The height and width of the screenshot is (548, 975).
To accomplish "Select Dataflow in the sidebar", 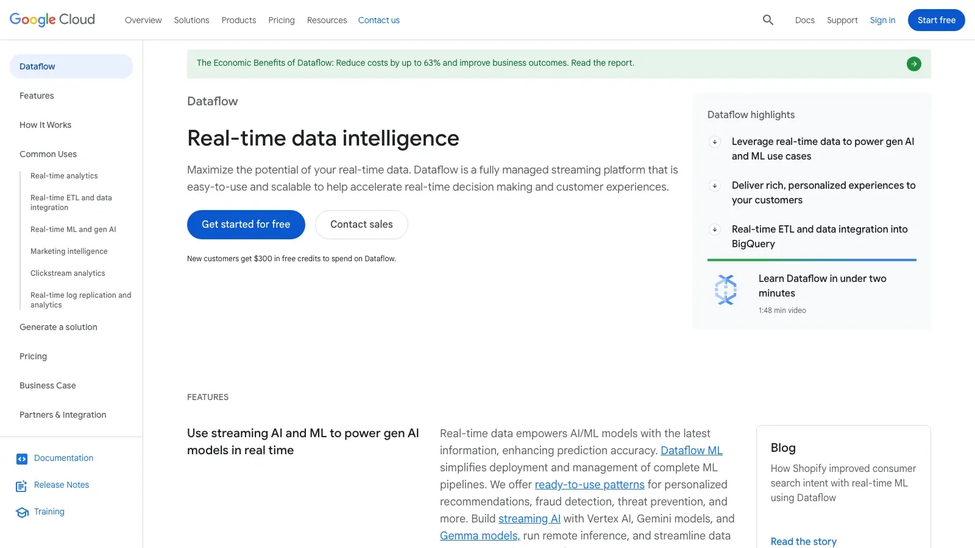I will pyautogui.click(x=71, y=66).
